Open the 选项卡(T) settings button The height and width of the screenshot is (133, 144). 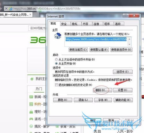pos(123,72)
